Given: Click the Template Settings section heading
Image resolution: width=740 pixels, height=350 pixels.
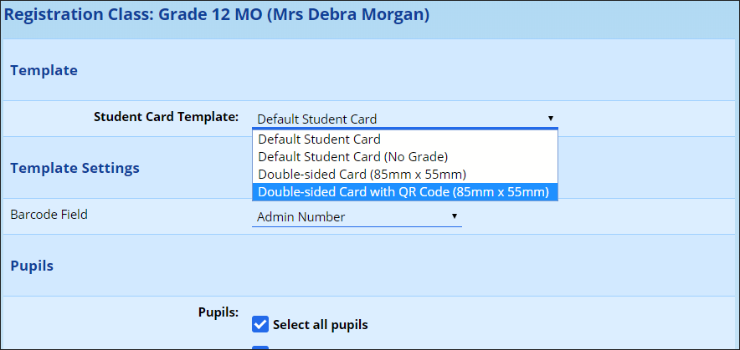Looking at the screenshot, I should click(x=75, y=168).
